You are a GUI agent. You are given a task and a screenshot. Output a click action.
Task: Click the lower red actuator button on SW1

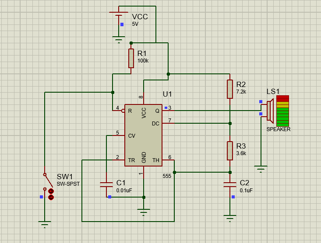pos(51,197)
